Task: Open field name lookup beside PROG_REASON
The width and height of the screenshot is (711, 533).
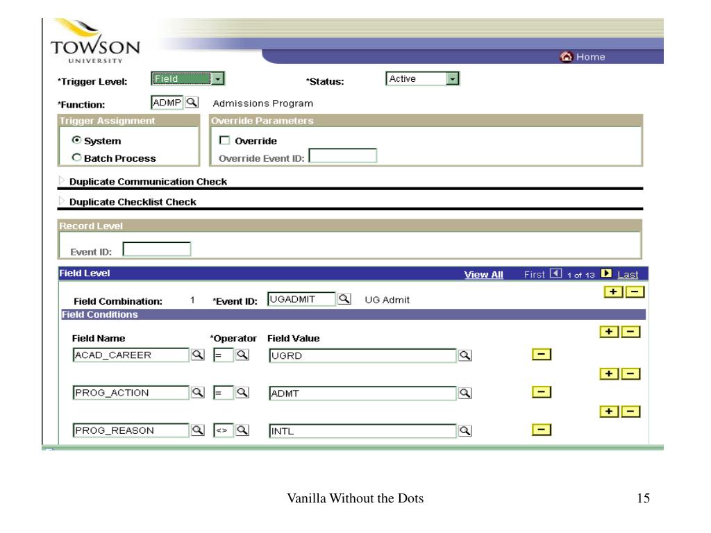Action: click(198, 430)
